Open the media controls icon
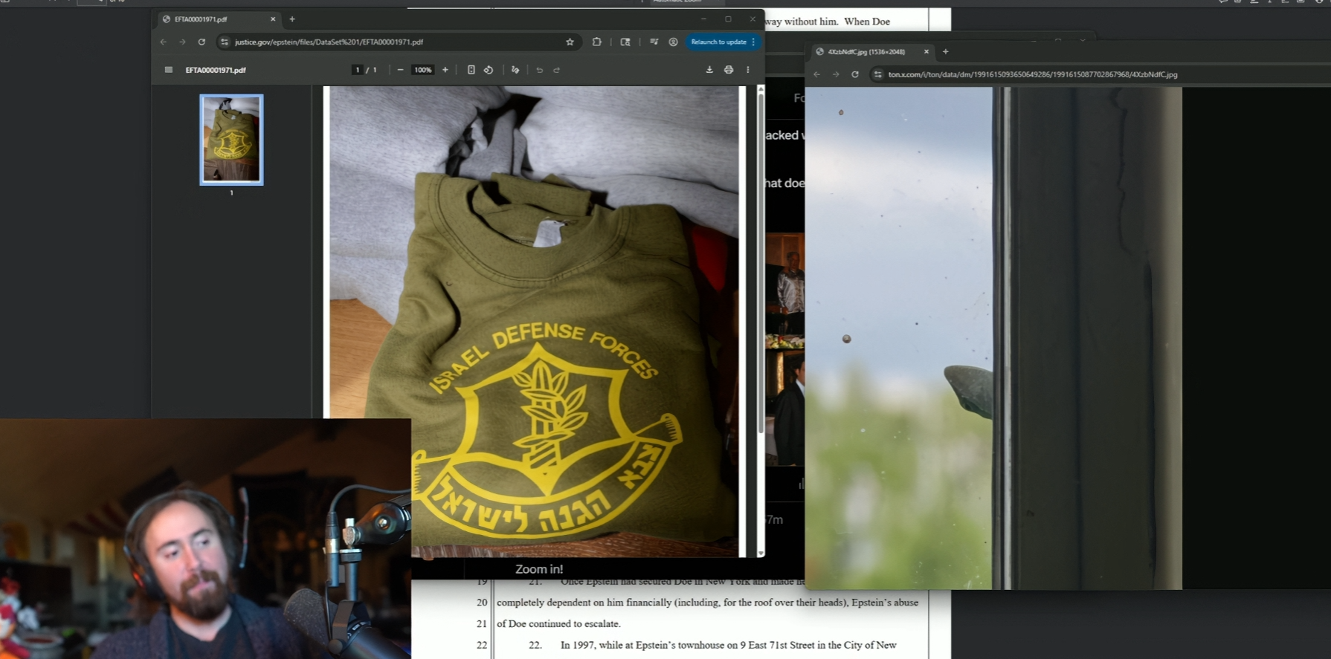This screenshot has width=1331, height=659. (654, 42)
